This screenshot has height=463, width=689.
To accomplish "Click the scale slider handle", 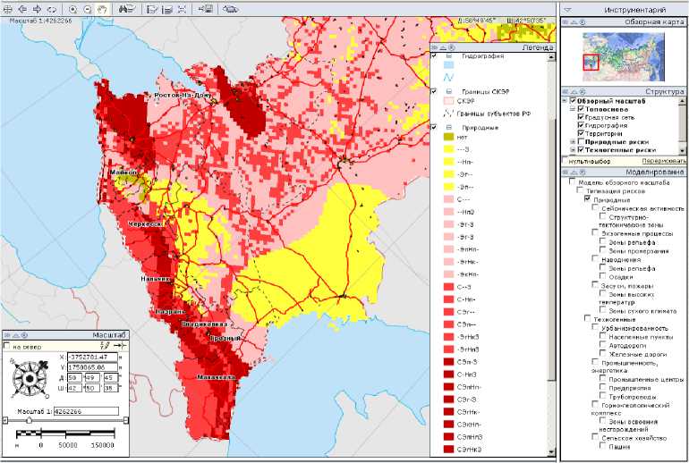I will 29,420.
